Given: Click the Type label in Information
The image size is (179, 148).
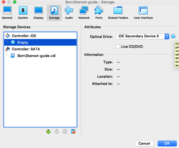Looking at the screenshot, I should pyautogui.click(x=108, y=62).
